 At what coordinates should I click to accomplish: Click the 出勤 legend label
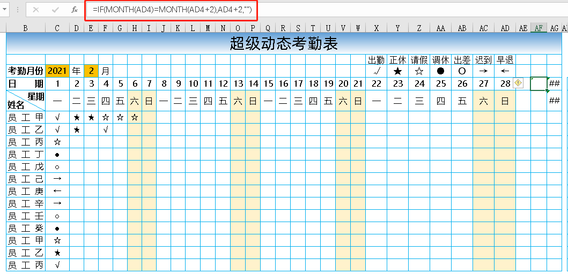pos(377,59)
